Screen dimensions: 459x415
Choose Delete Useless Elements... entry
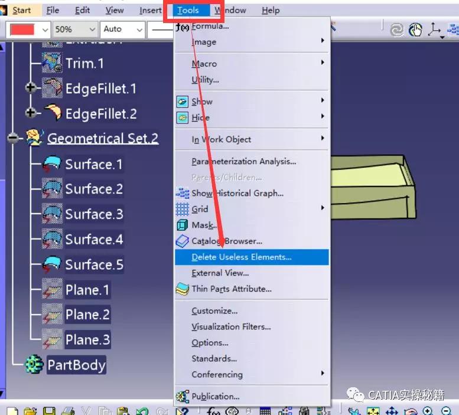(x=252, y=257)
